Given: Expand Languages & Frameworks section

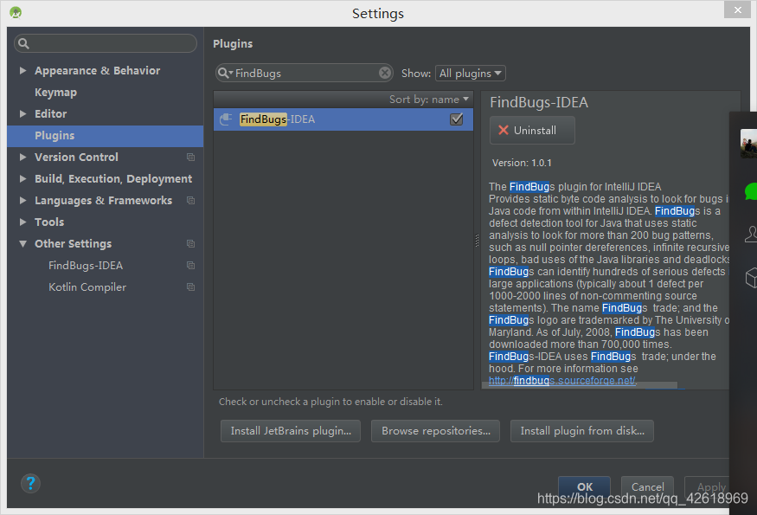Looking at the screenshot, I should (x=22, y=201).
